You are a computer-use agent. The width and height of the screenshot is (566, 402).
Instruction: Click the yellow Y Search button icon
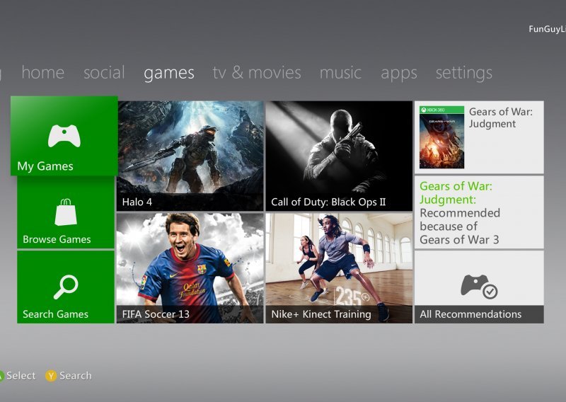(x=51, y=376)
